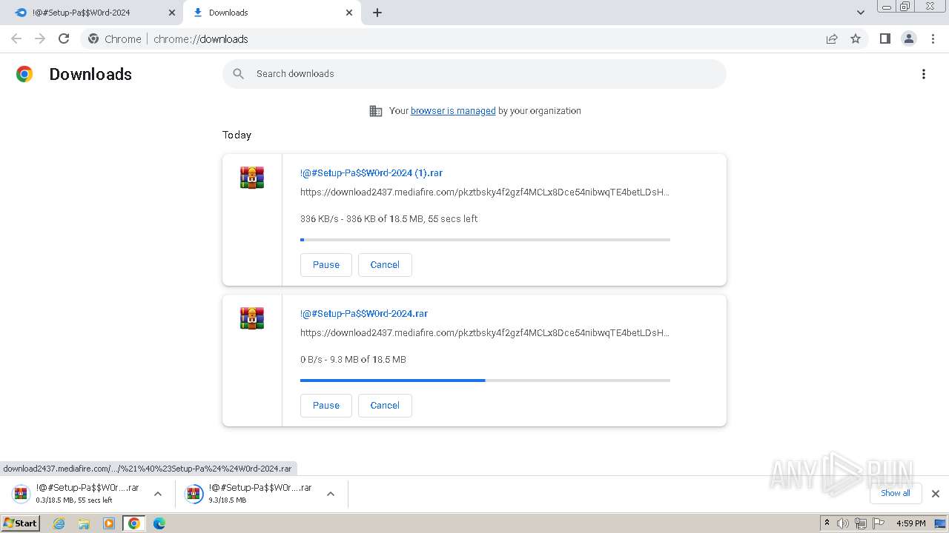Click WinRAR icon of Setup-Pa$$W0rd-2024.rar entry

click(252, 318)
